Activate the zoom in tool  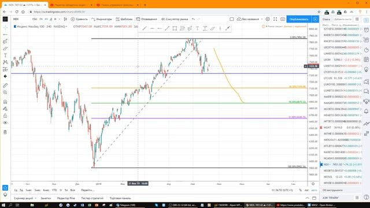click(x=5, y=92)
